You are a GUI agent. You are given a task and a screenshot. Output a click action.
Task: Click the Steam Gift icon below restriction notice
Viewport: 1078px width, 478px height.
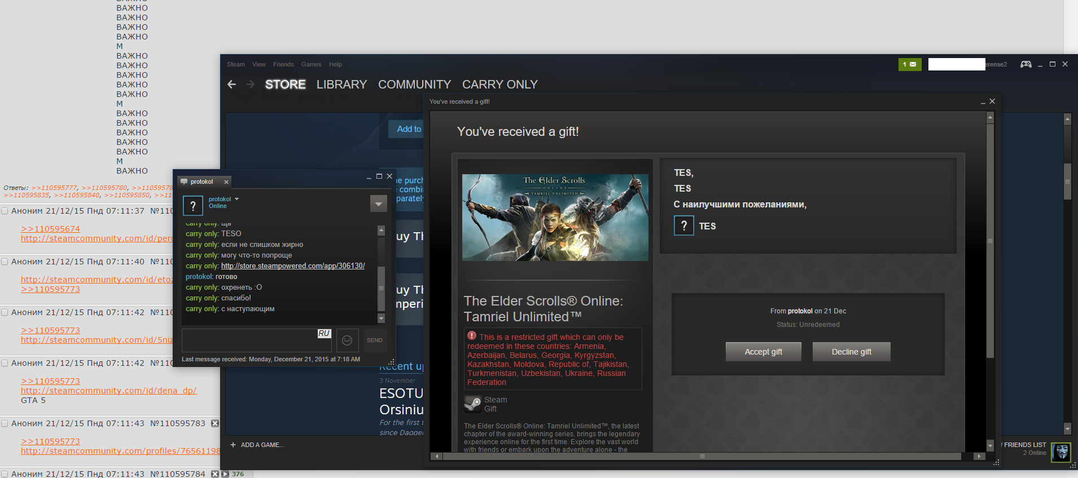coord(472,404)
